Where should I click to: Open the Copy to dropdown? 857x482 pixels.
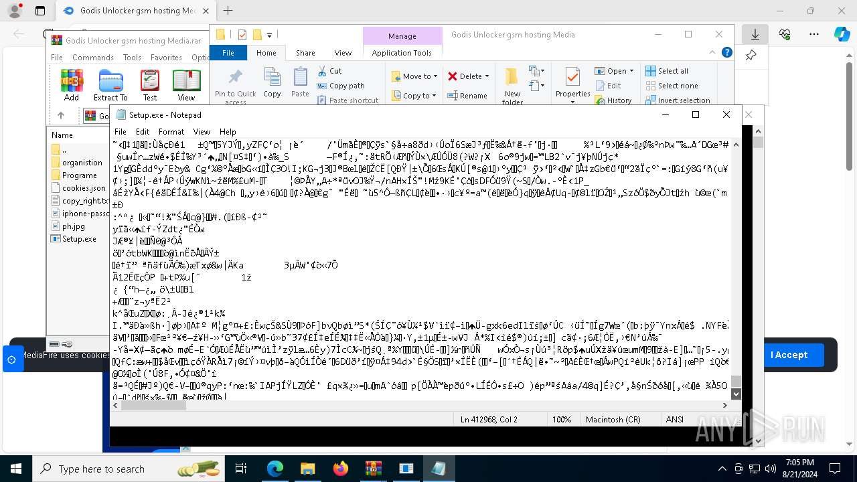pyautogui.click(x=415, y=96)
